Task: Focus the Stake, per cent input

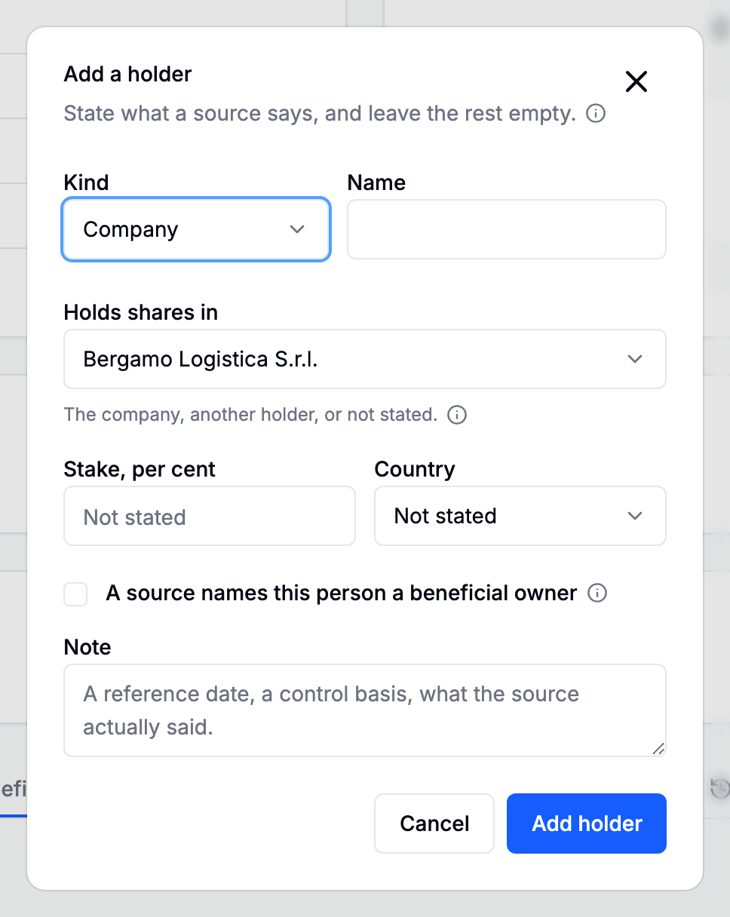Action: tap(210, 516)
